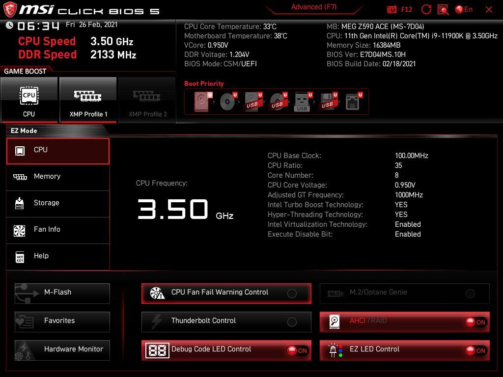The height and width of the screenshot is (377, 503).
Task: Close the BIOS with the X icon
Action: [x=489, y=10]
